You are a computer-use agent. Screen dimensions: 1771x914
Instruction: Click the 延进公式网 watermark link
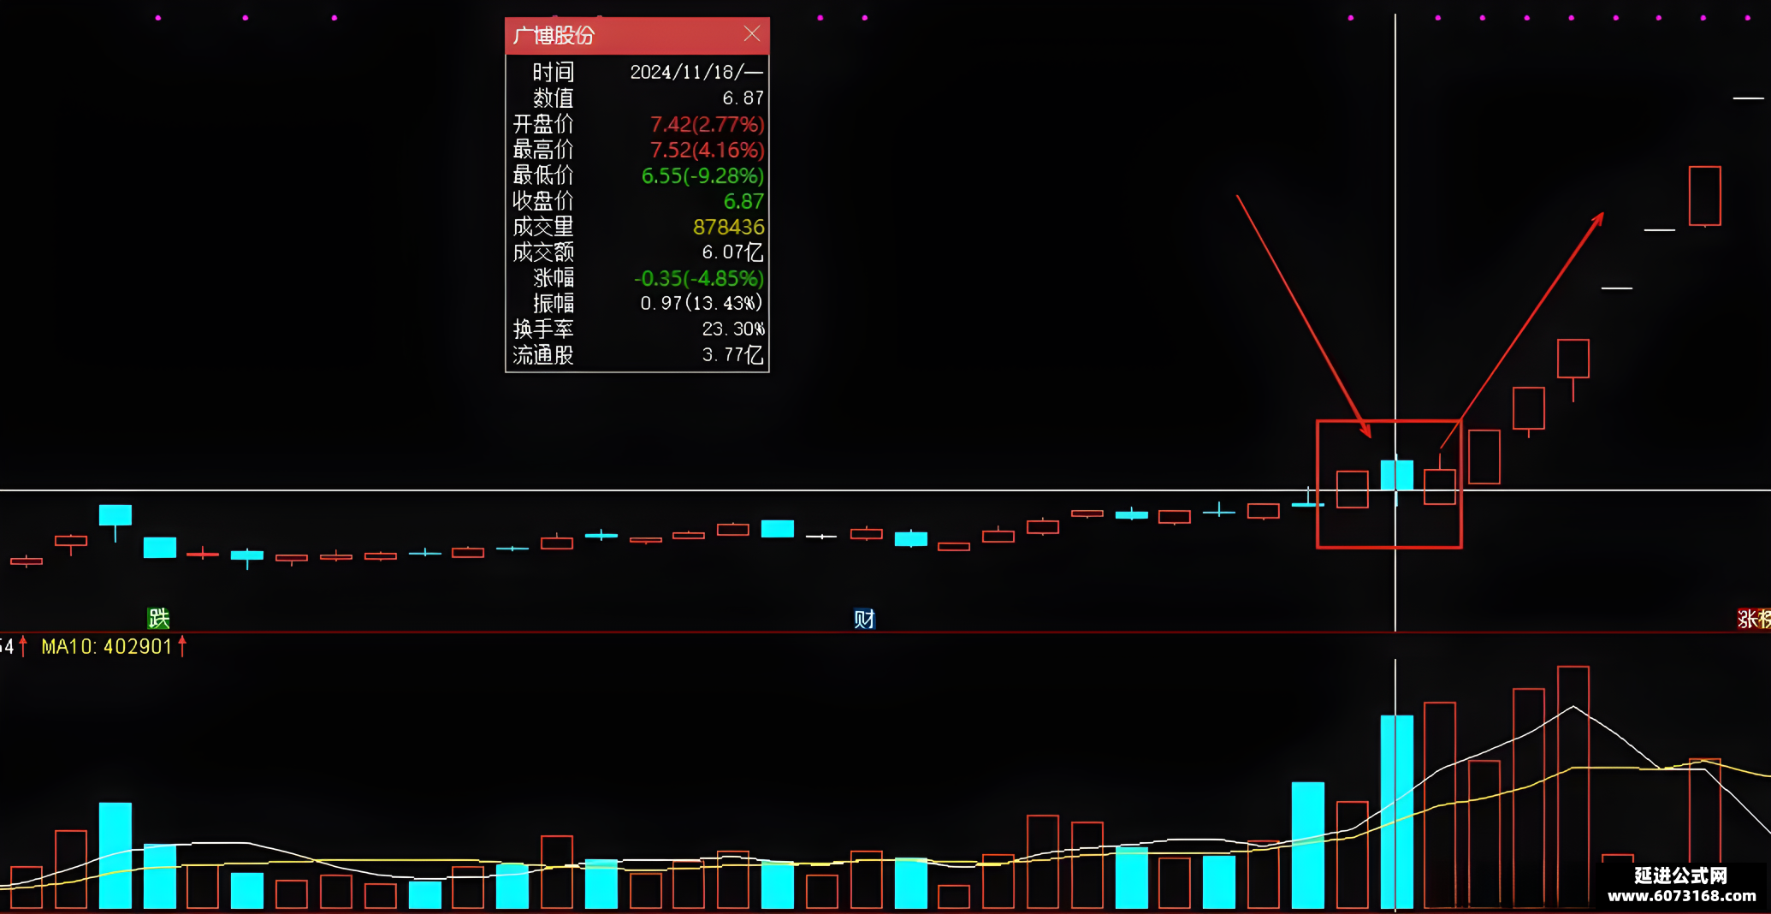pos(1681,885)
